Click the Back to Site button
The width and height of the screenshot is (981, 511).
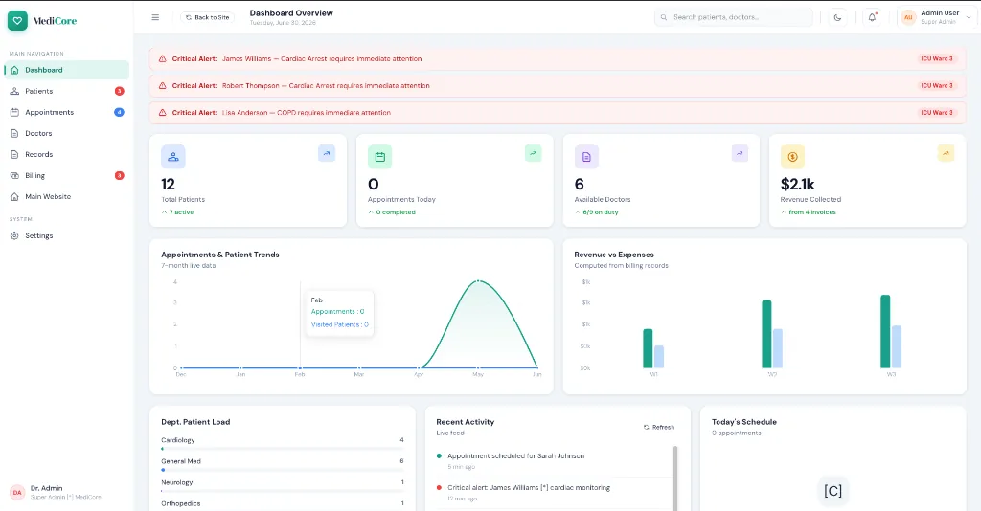207,17
